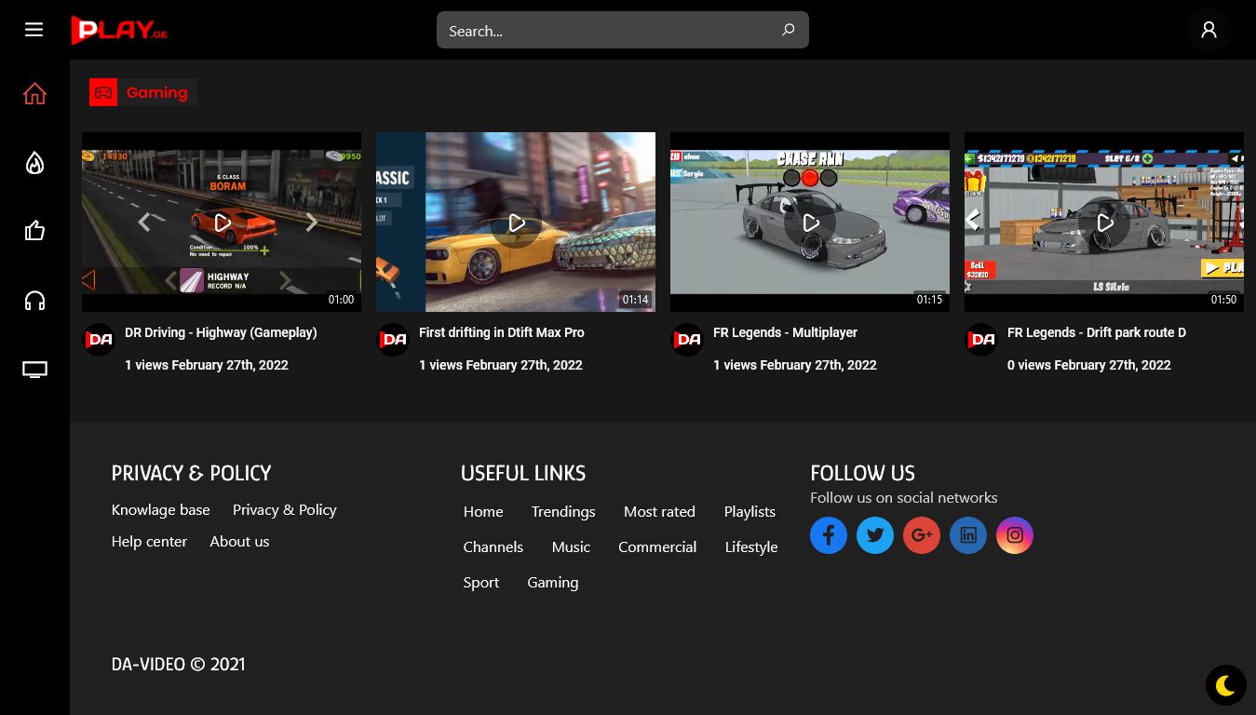Click the 01:14 duration badge
This screenshot has width=1256, height=715.
coord(635,300)
